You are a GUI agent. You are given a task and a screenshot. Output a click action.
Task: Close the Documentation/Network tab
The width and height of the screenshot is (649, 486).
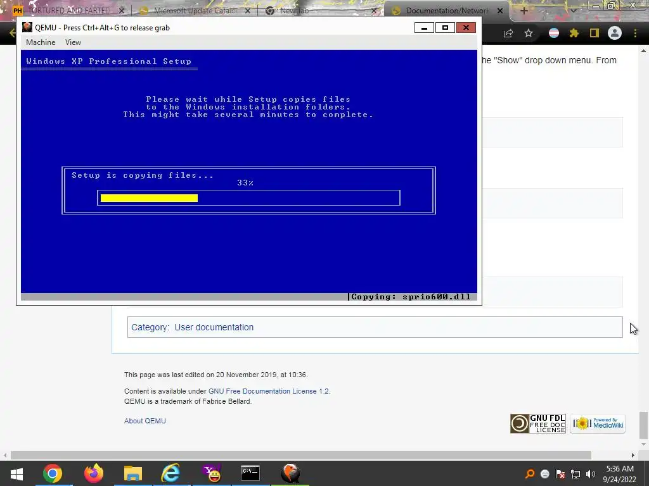pos(500,11)
